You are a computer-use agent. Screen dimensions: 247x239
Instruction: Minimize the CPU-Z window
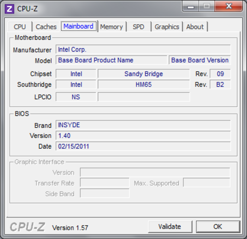click(x=191, y=7)
